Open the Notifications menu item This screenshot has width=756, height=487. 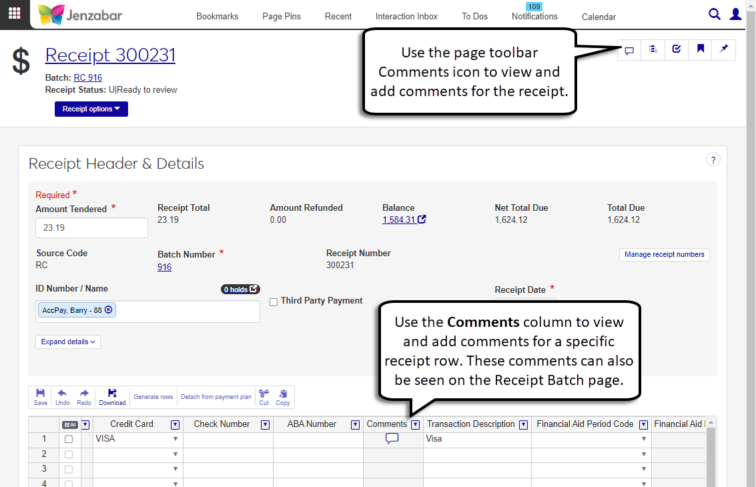click(534, 16)
